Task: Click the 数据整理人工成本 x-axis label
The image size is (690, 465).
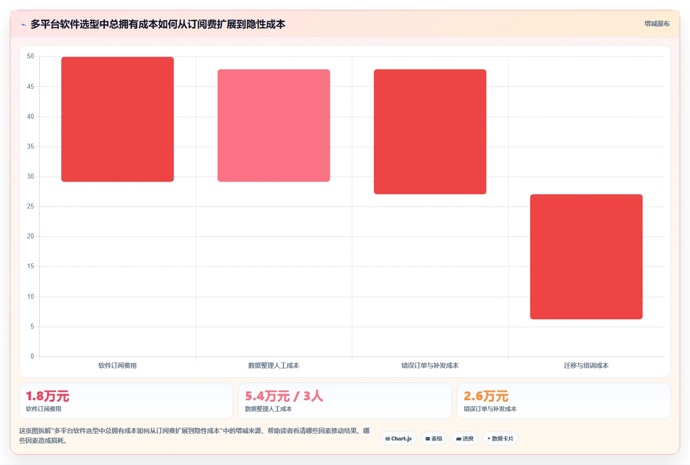Action: (x=274, y=365)
